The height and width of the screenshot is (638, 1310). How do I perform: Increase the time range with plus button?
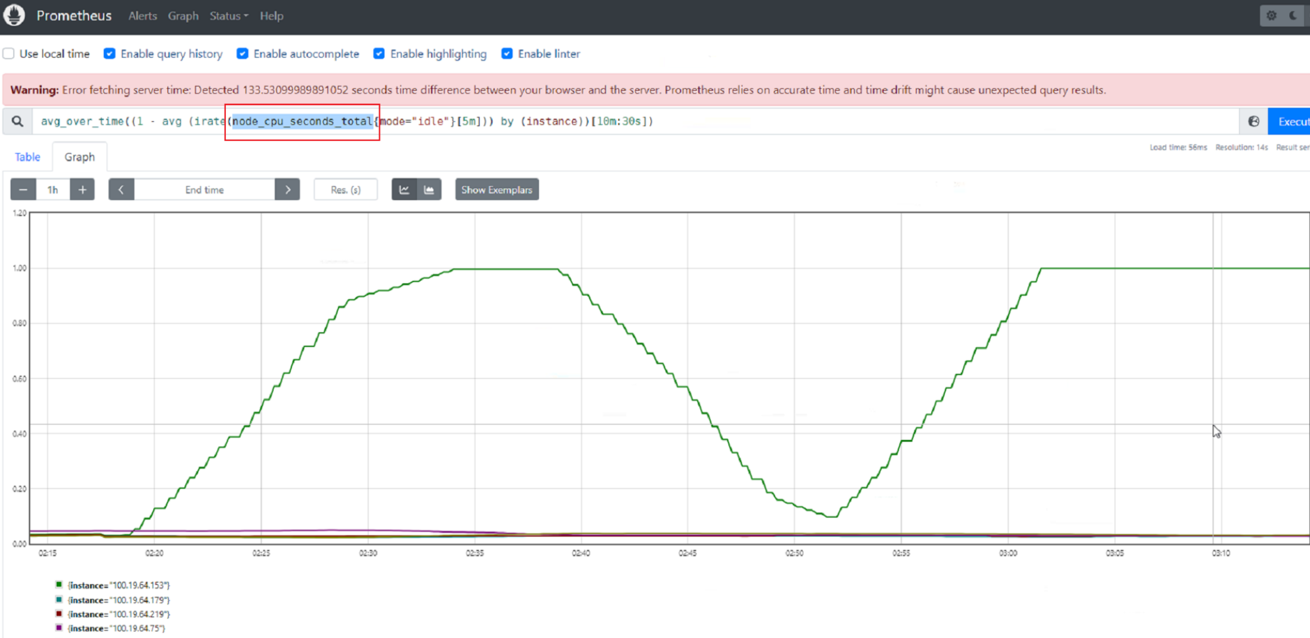82,190
